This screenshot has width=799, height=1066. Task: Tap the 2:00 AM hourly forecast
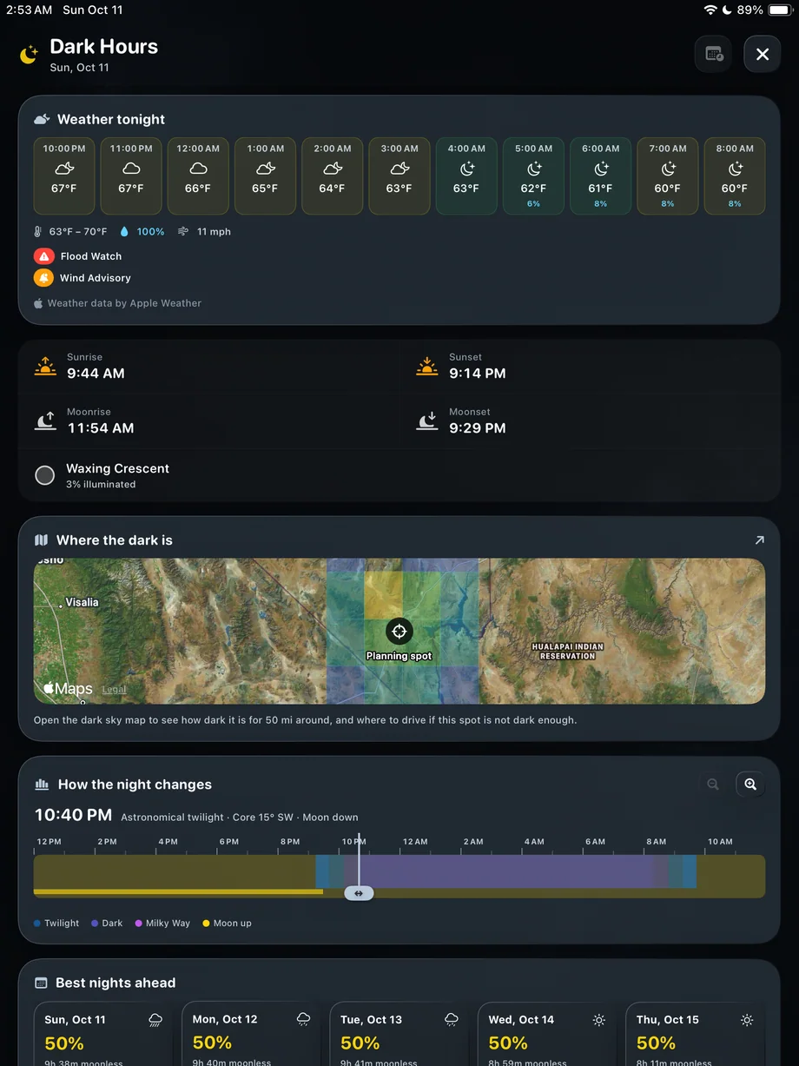[333, 175]
